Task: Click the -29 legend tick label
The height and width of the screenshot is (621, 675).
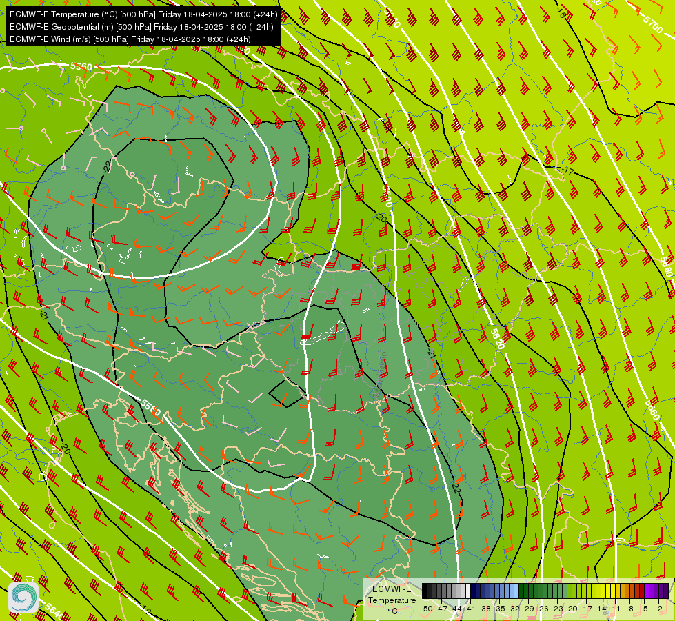Action: [529, 609]
